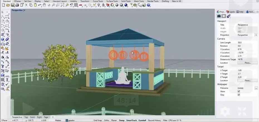Image resolution: width=259 pixels, height=122 pixels.
Task: Open the Curve Tools toolbar tab
Action: coord(98,1)
